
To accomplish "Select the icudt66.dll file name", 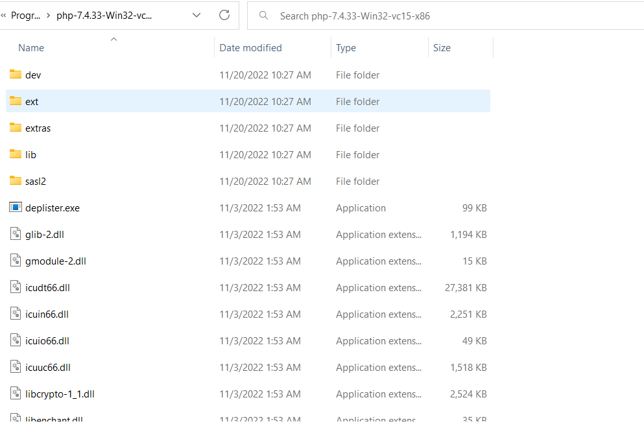I will [x=47, y=287].
